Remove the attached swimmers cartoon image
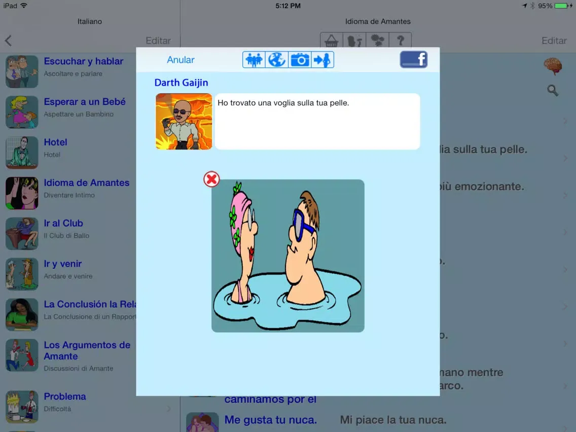 tap(211, 179)
